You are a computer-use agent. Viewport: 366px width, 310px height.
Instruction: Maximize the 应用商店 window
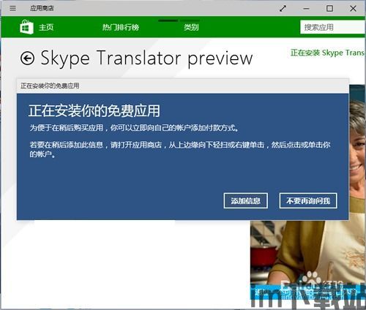(329, 9)
